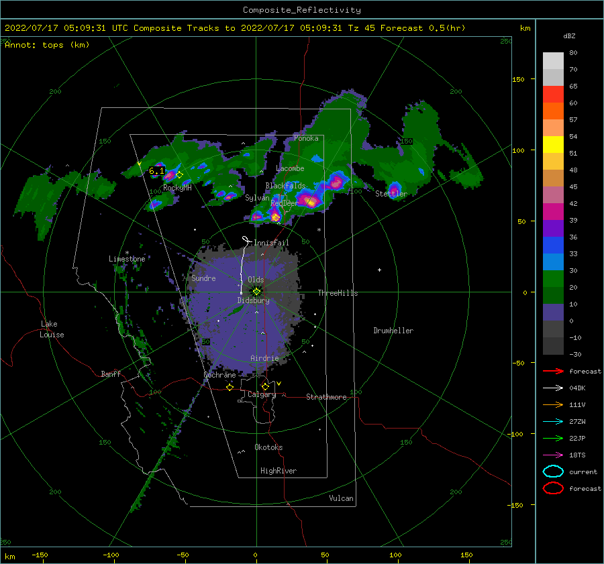Click yellow storm diamond beside RockyMH
604x564 pixels.
(x=179, y=175)
